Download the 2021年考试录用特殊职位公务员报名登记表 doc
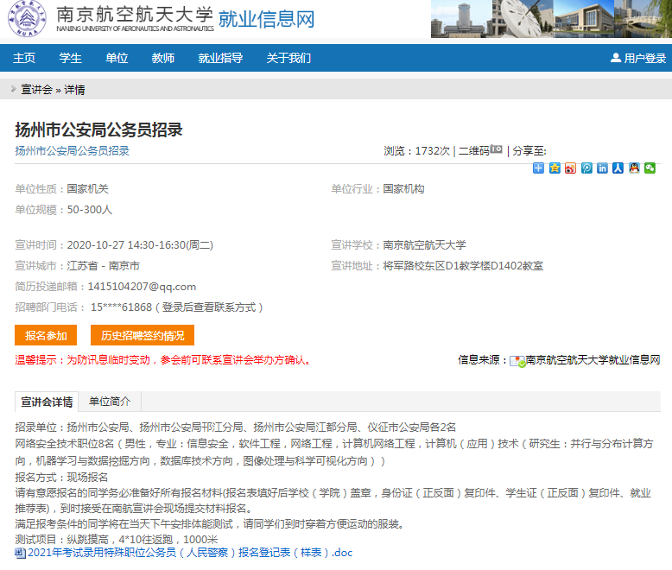Screen dimensions: 672x570 coord(190,553)
